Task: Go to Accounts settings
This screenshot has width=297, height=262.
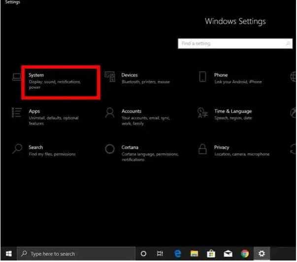Action: (132, 111)
